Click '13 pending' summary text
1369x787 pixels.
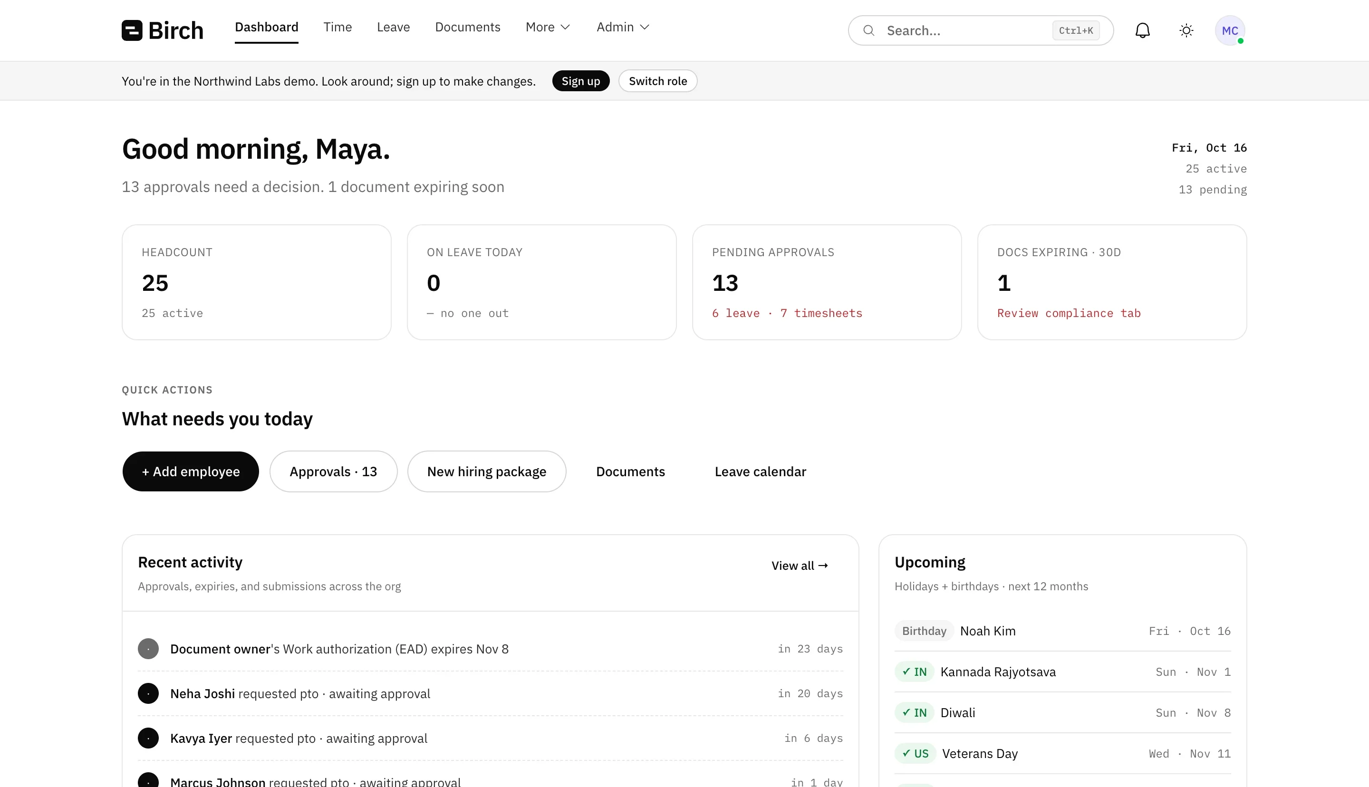[x=1212, y=190]
